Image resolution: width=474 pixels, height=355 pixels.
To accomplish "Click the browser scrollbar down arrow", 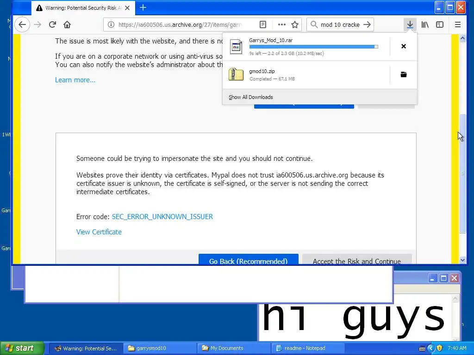I will click(462, 260).
